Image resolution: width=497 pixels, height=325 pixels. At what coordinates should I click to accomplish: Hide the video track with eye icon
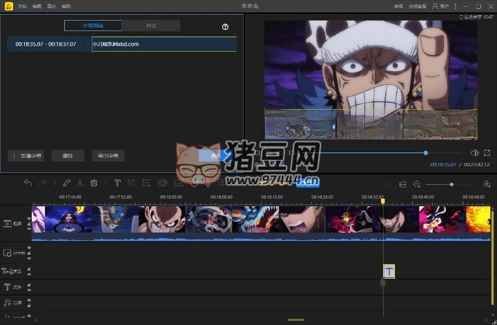click(29, 228)
